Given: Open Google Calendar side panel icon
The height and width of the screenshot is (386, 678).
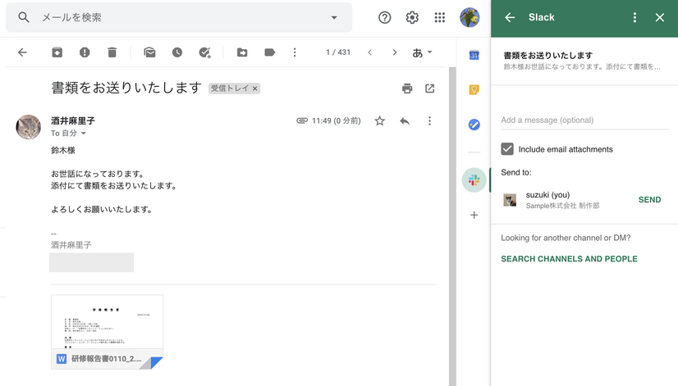Looking at the screenshot, I should [474, 55].
